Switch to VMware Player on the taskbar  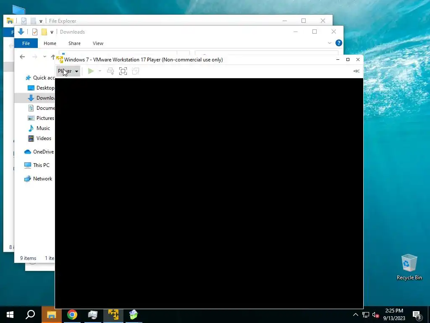(113, 315)
